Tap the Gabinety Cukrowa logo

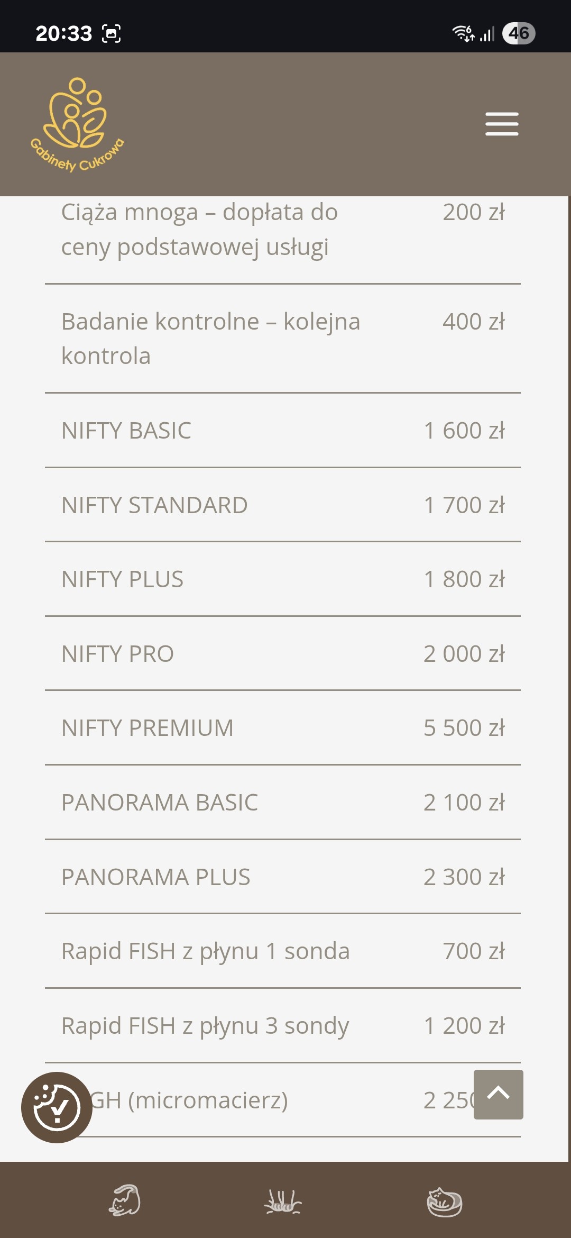point(77,124)
